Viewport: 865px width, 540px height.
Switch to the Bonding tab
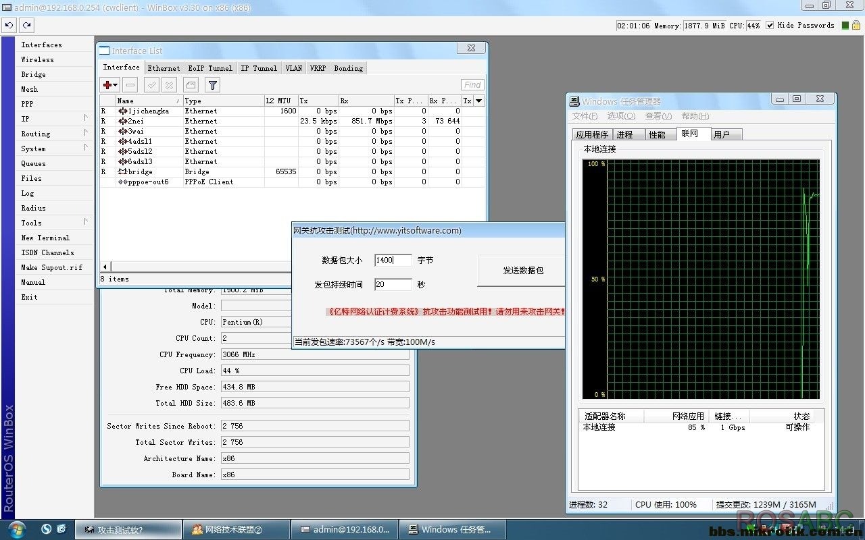tap(349, 68)
